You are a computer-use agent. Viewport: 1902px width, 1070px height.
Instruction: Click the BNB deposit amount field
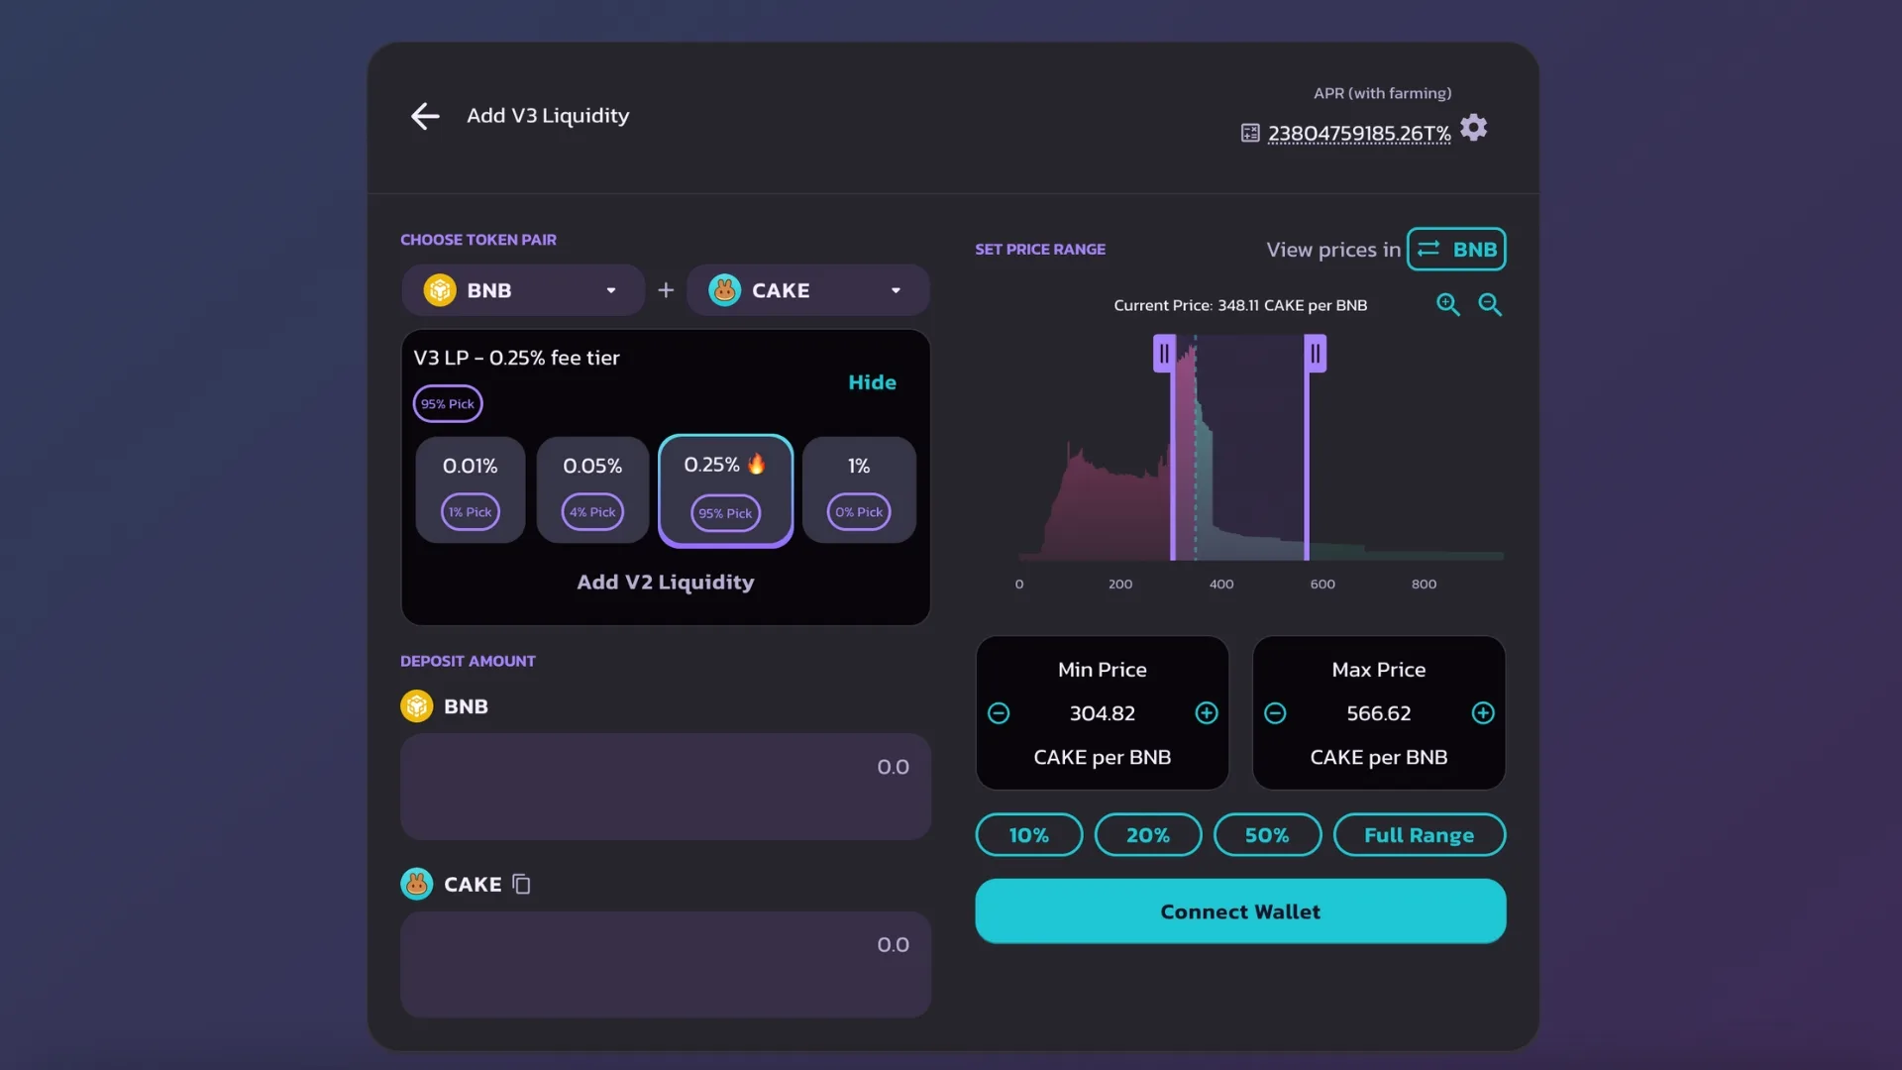click(665, 786)
